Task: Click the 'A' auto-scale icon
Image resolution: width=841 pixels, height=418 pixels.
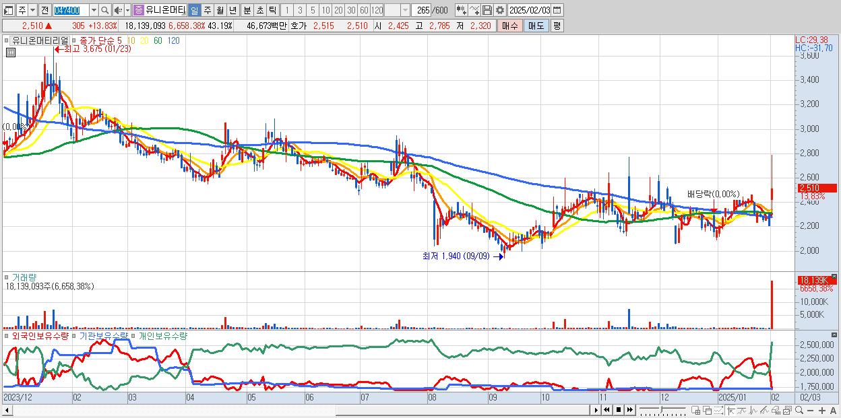Action: click(x=833, y=410)
